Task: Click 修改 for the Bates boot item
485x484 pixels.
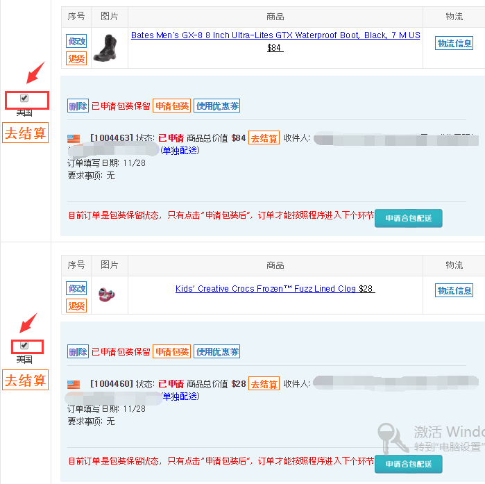Action: tap(76, 41)
